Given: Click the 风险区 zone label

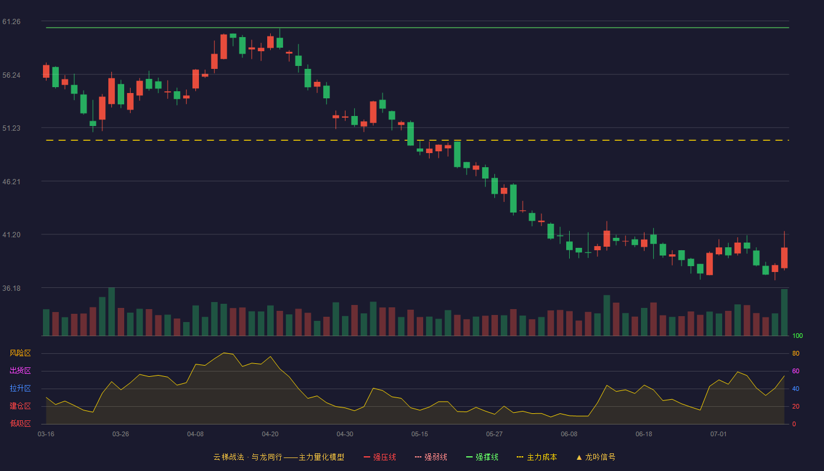Looking at the screenshot, I should pos(20,353).
